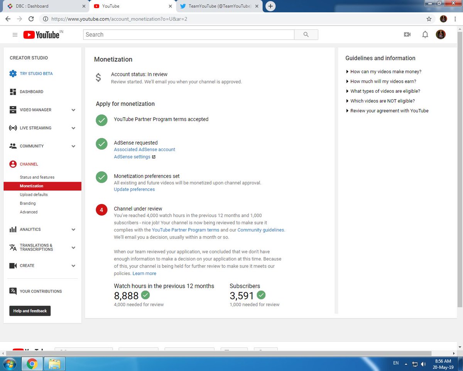Click the Help and feedback button
The width and height of the screenshot is (463, 371).
pos(30,311)
